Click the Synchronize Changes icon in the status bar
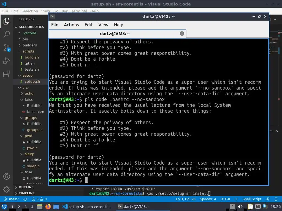Image resolution: width=282 pixels, height=211 pixels. point(25,199)
